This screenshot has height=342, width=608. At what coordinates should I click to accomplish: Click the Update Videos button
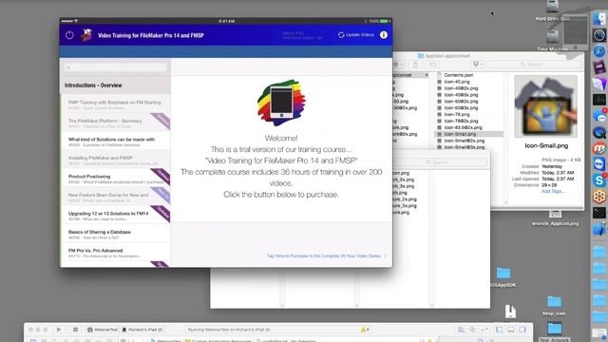[356, 35]
